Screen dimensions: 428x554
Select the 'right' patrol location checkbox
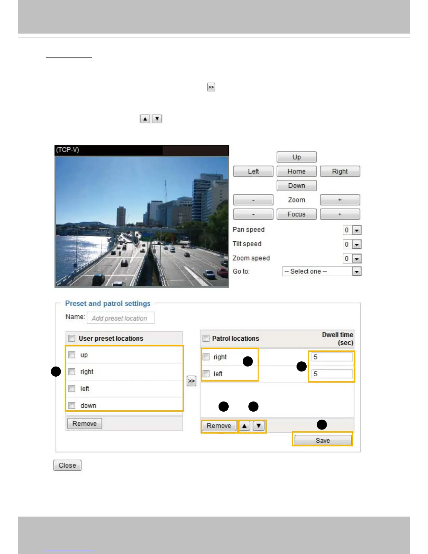pos(206,357)
